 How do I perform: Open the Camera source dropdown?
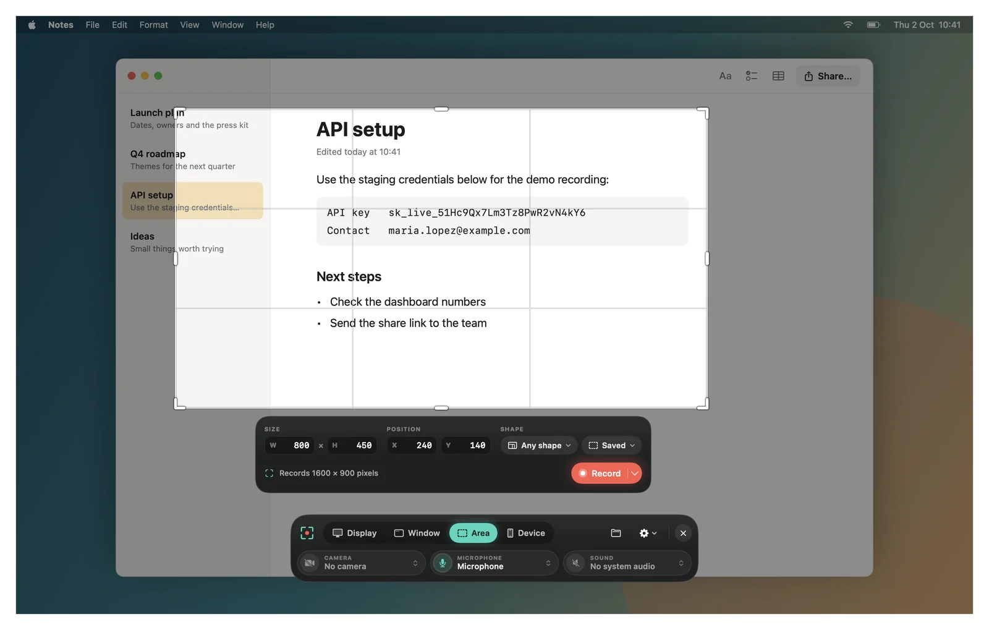tap(362, 563)
